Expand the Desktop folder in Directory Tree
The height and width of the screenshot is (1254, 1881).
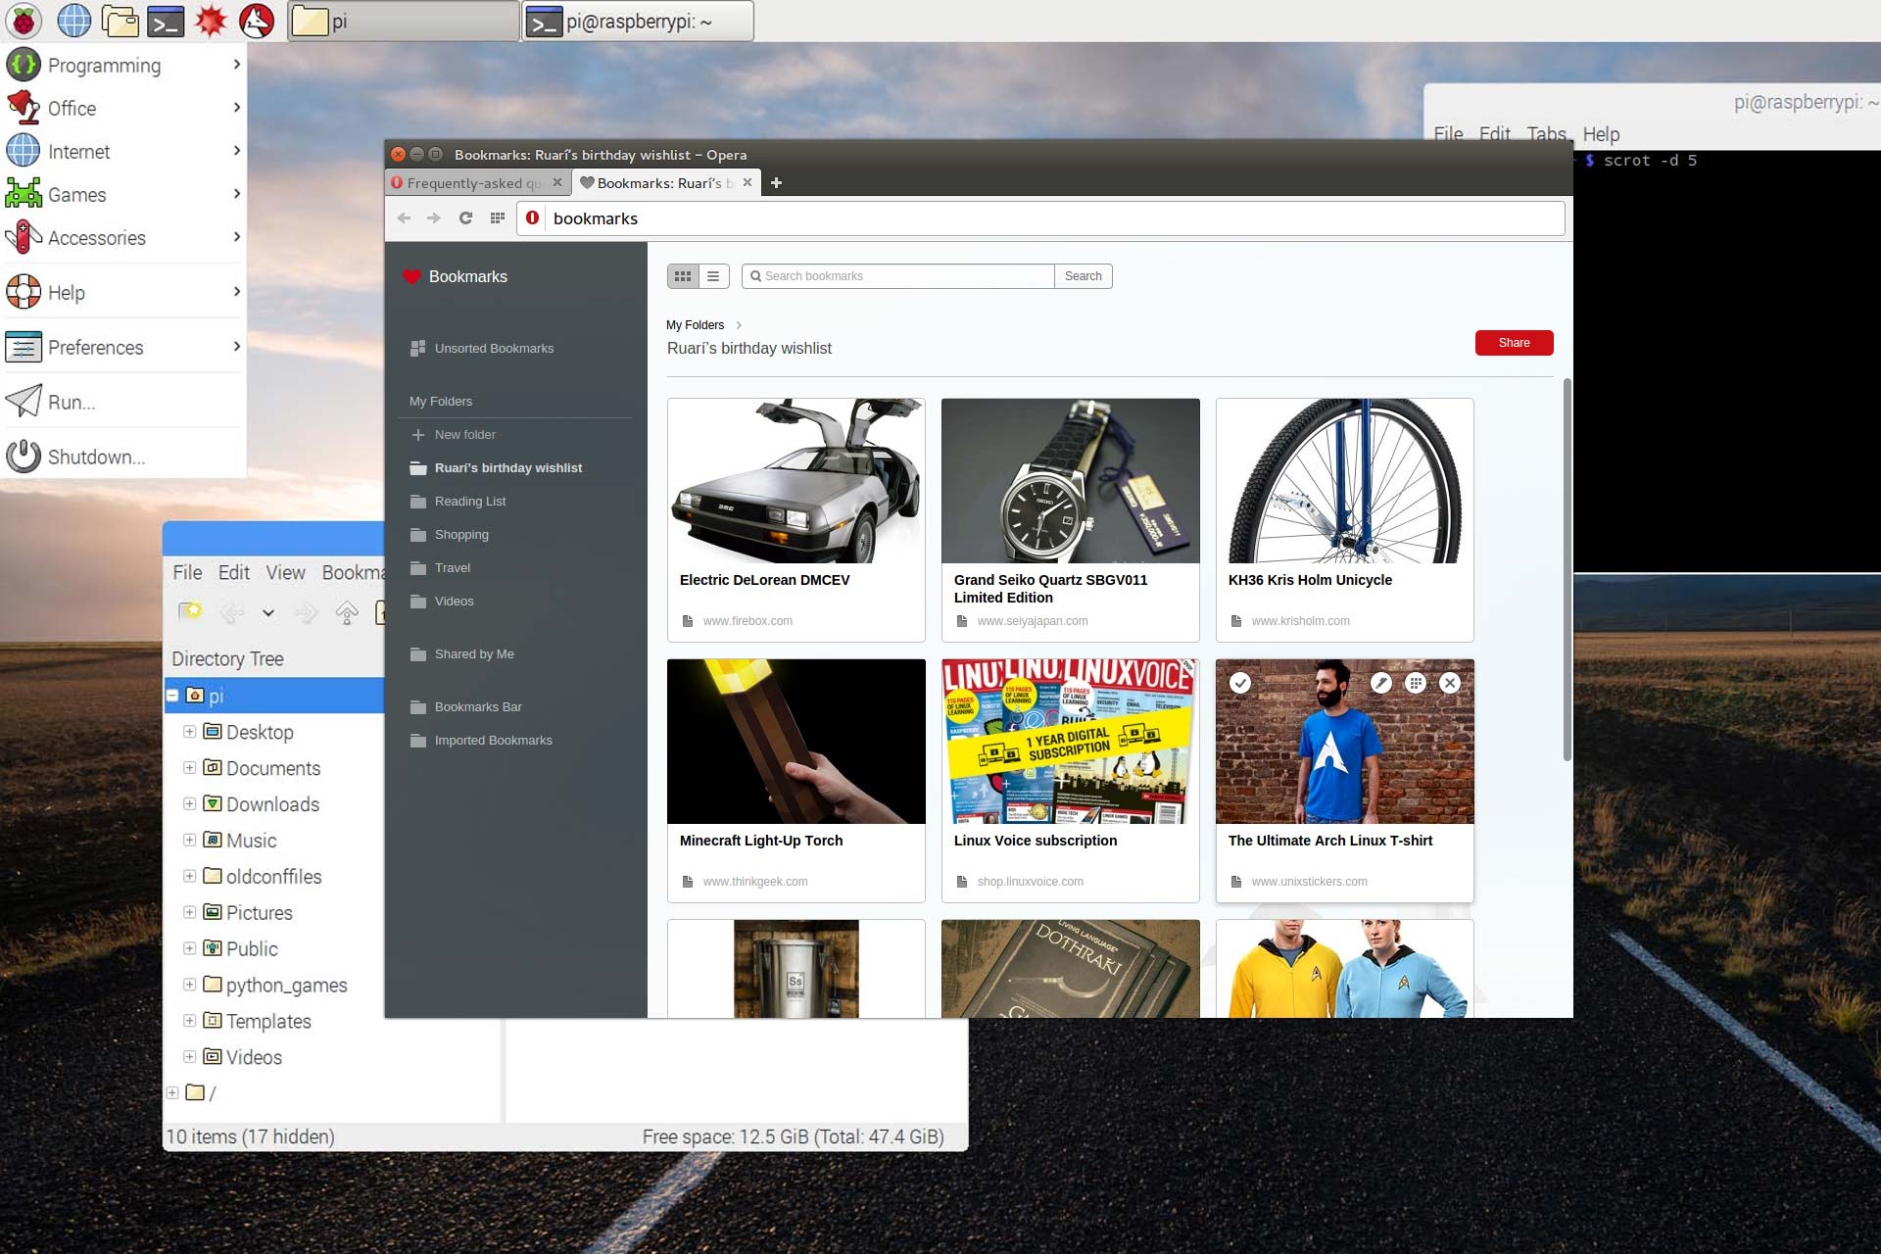point(189,732)
